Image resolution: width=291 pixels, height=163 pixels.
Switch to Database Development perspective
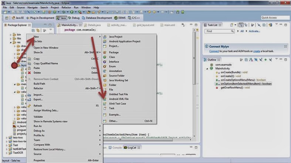click(97, 18)
